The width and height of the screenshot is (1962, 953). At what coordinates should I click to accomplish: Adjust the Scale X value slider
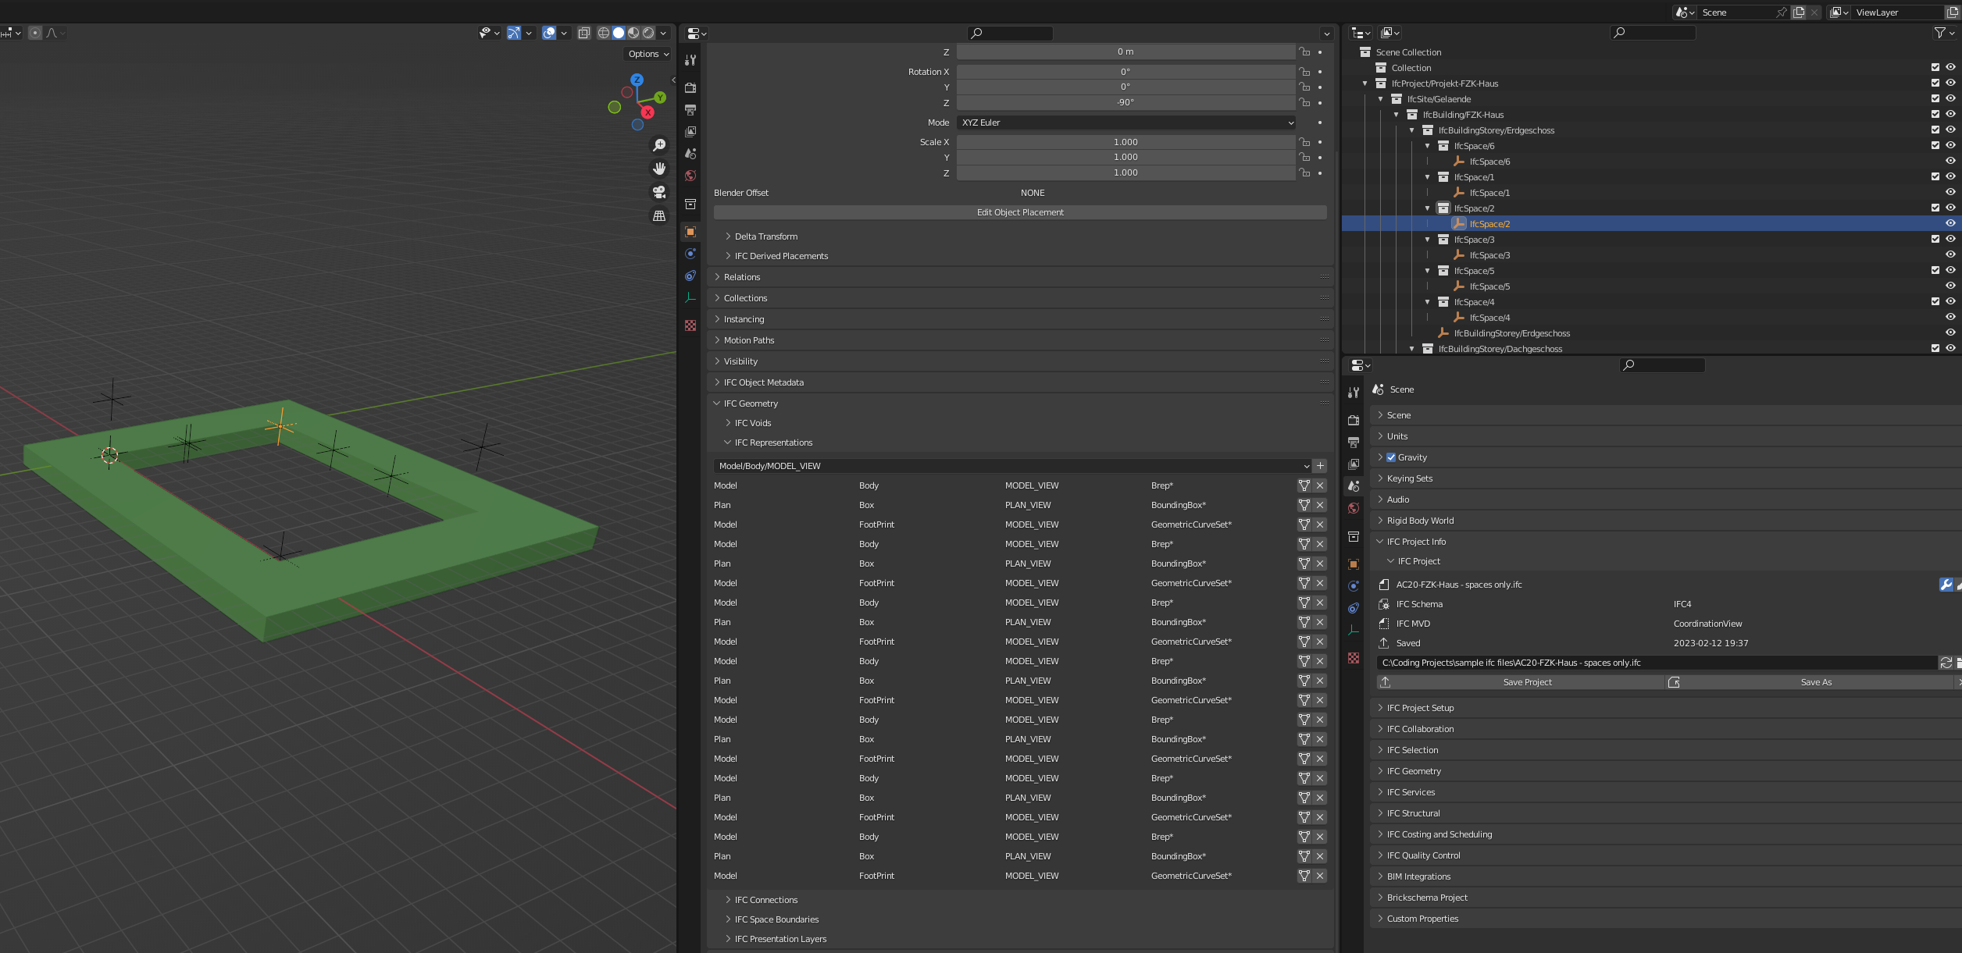click(x=1125, y=141)
